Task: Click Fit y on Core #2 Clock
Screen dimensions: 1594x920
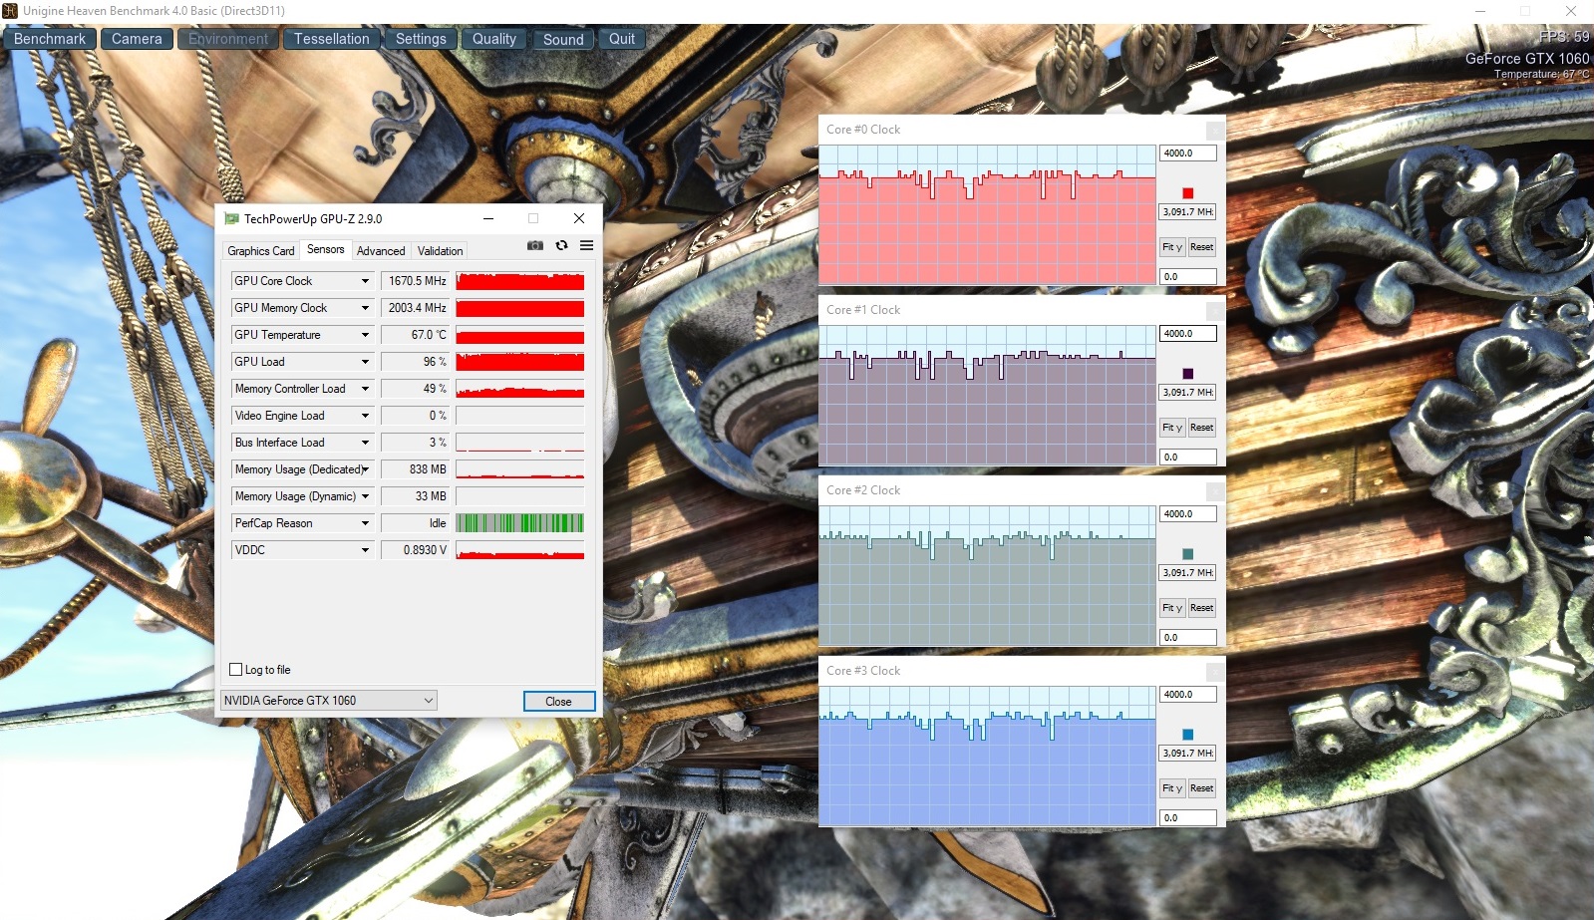Action: (x=1172, y=608)
